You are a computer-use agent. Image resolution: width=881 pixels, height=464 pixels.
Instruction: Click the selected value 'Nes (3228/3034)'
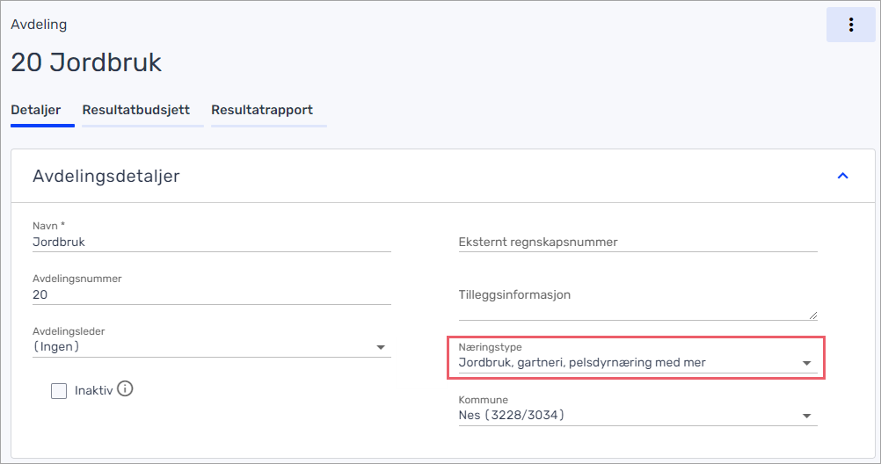click(x=512, y=416)
